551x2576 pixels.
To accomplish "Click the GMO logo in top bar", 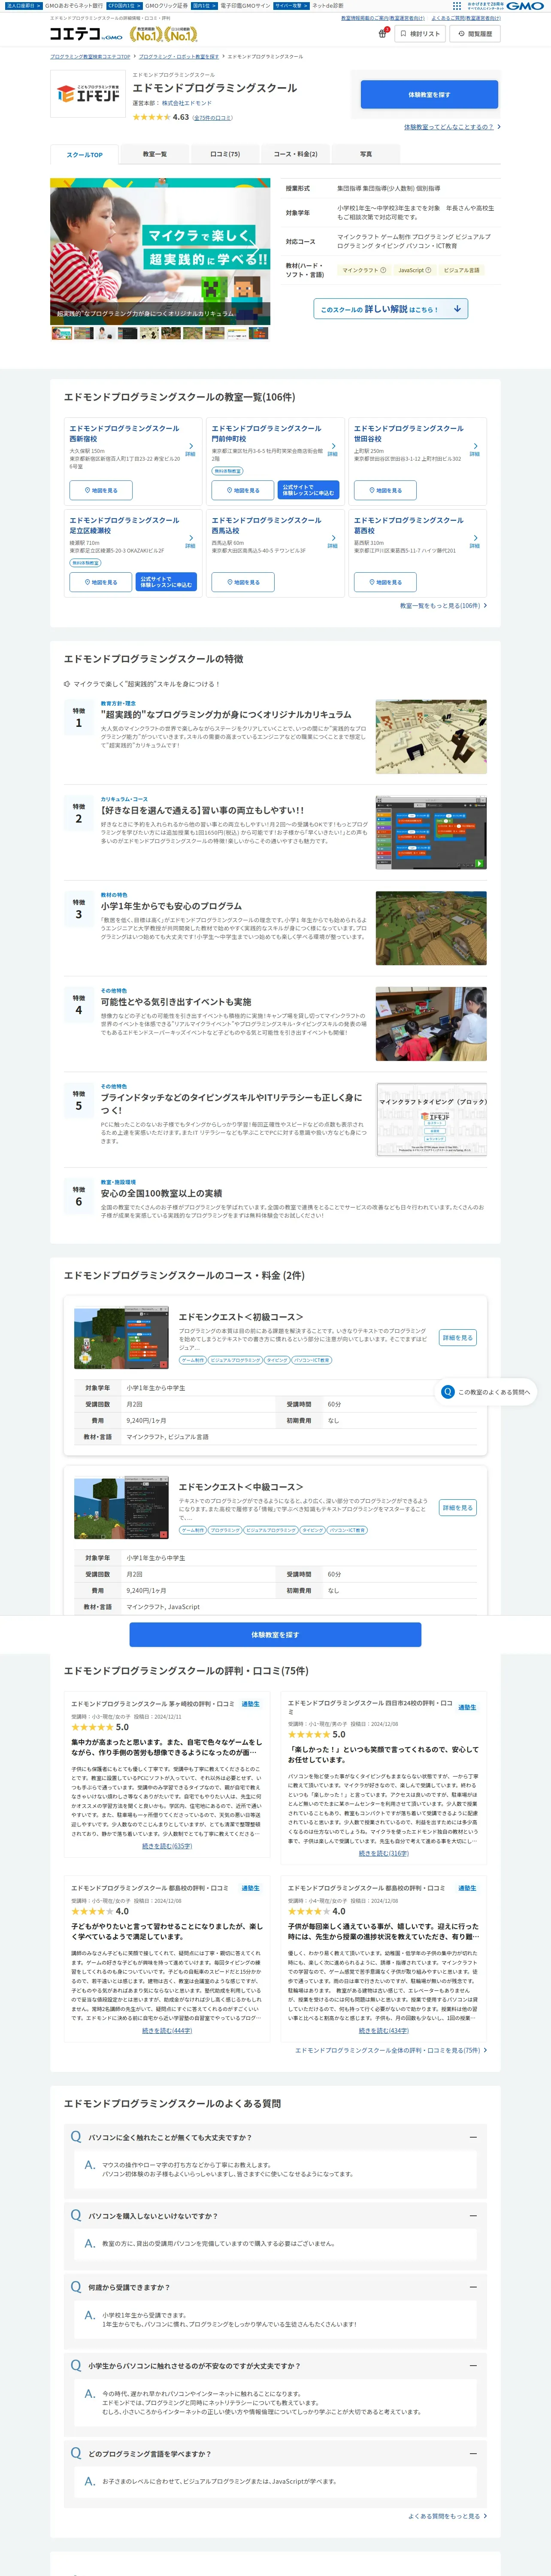I will click(x=525, y=6).
